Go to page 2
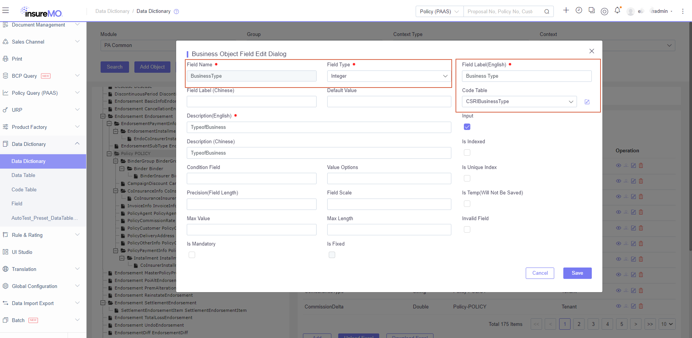The image size is (692, 338). tap(579, 324)
